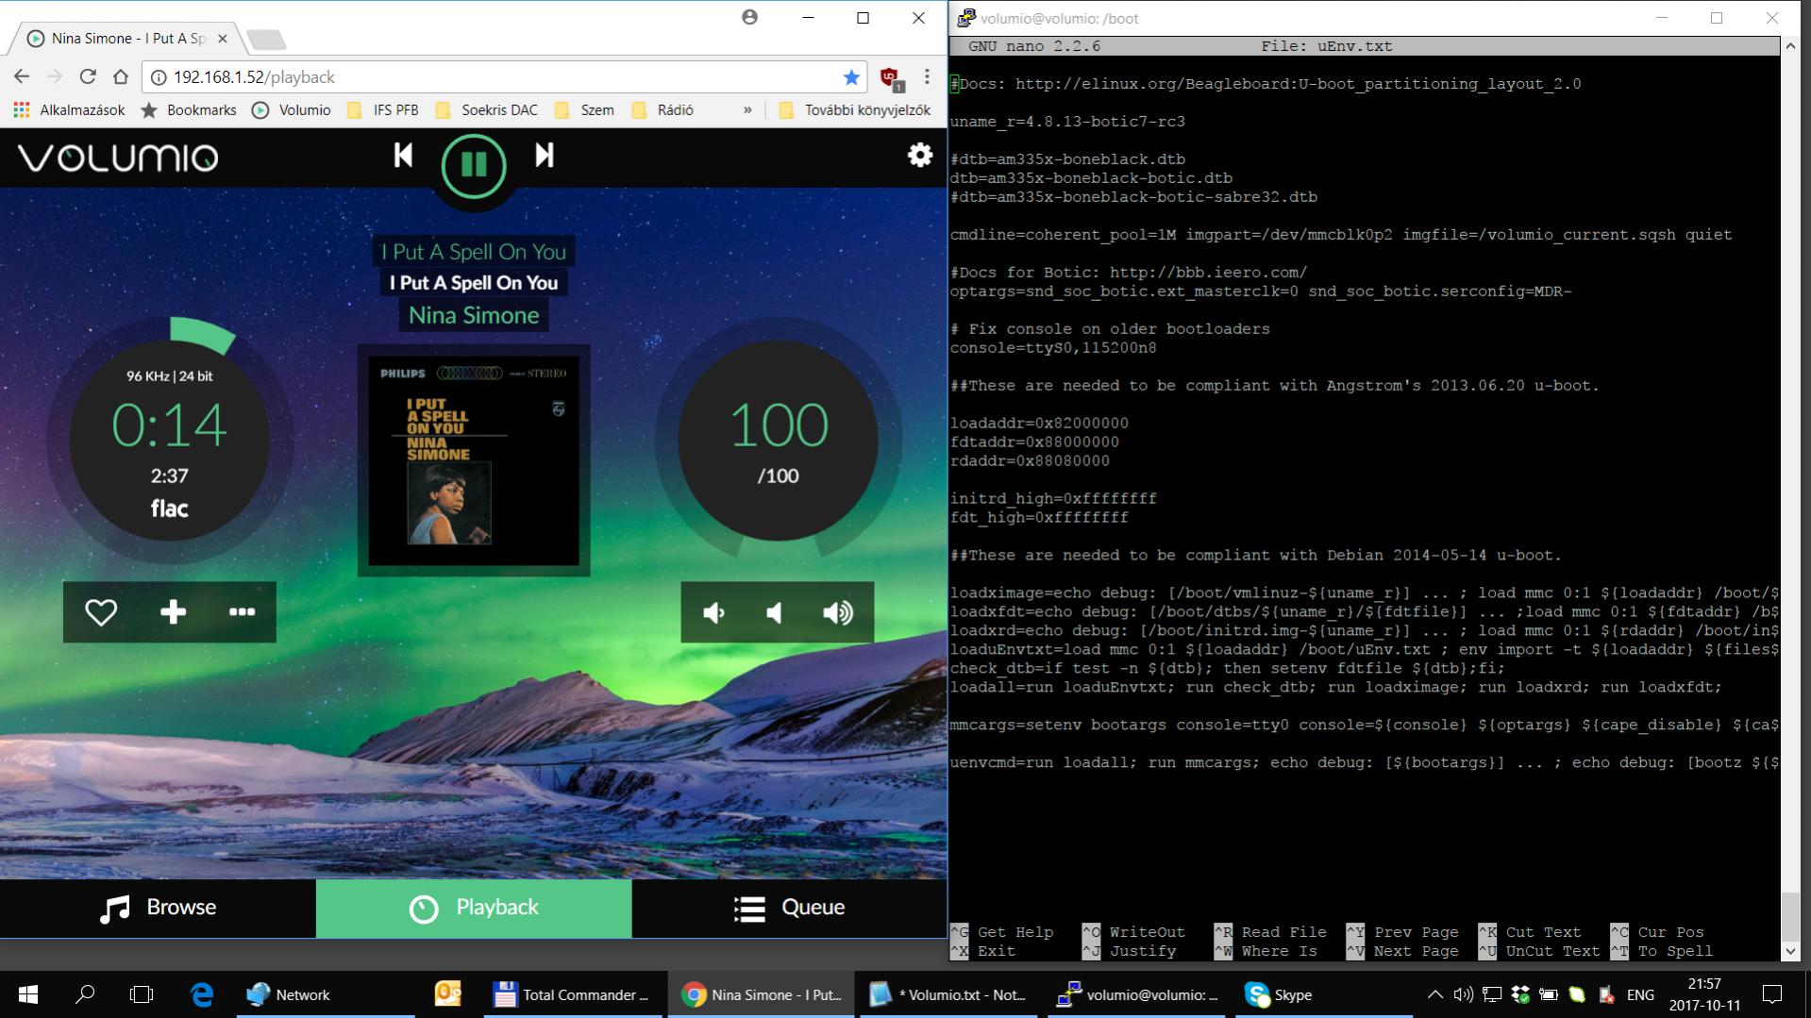Open taskbar search

pyautogui.click(x=85, y=994)
